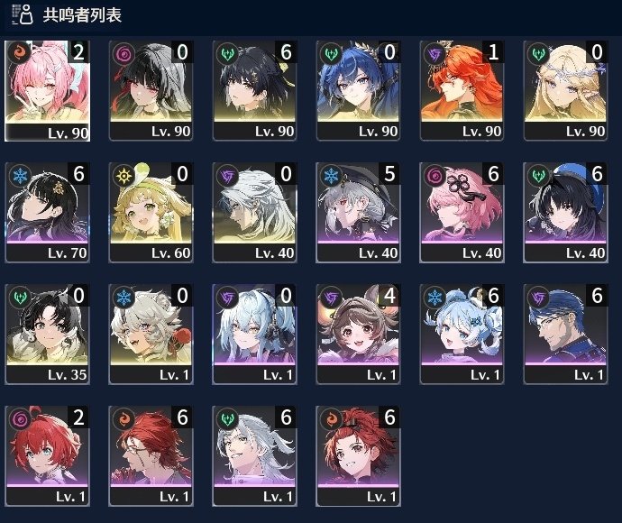Click the flame icon on last red-haired card

[331, 419]
